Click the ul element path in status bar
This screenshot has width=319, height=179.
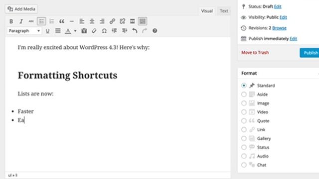tap(9, 175)
